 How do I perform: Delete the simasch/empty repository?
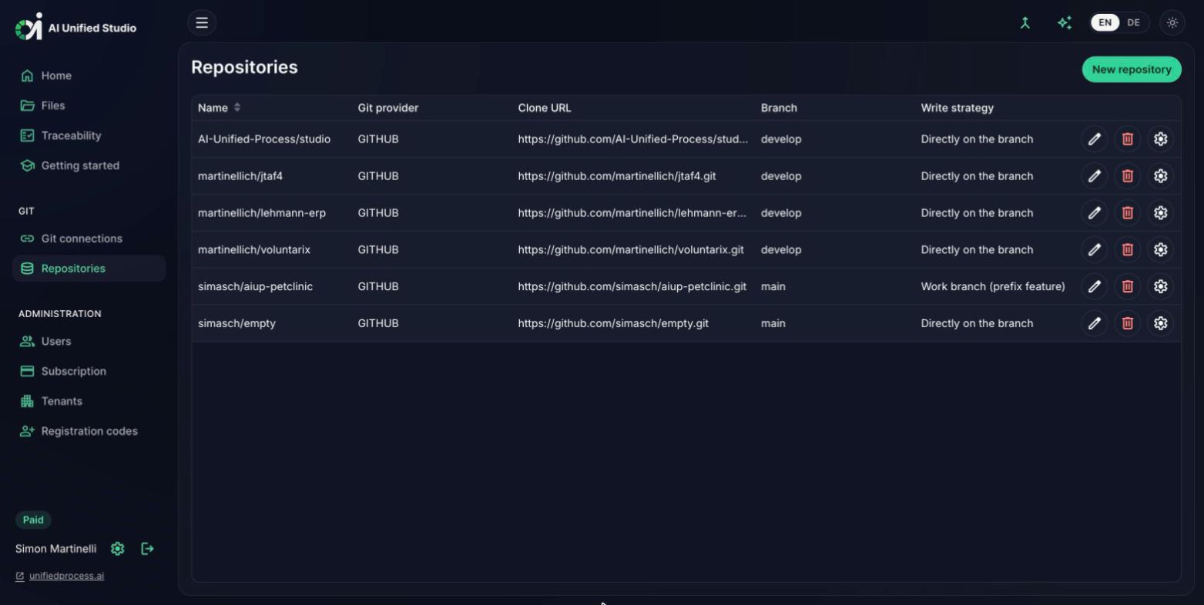[x=1127, y=323]
